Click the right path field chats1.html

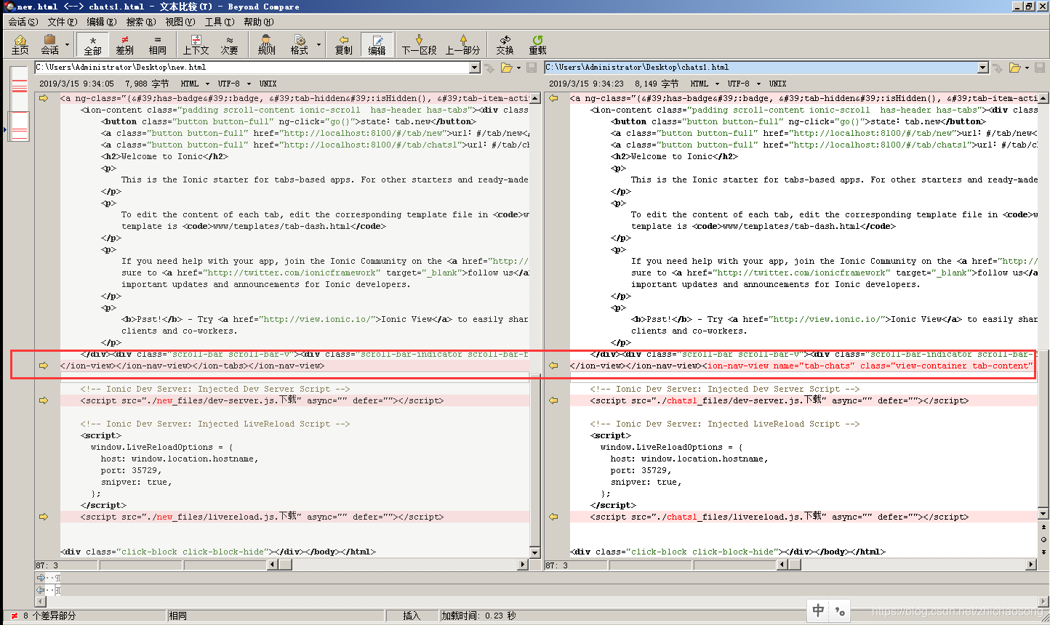pyautogui.click(x=761, y=68)
